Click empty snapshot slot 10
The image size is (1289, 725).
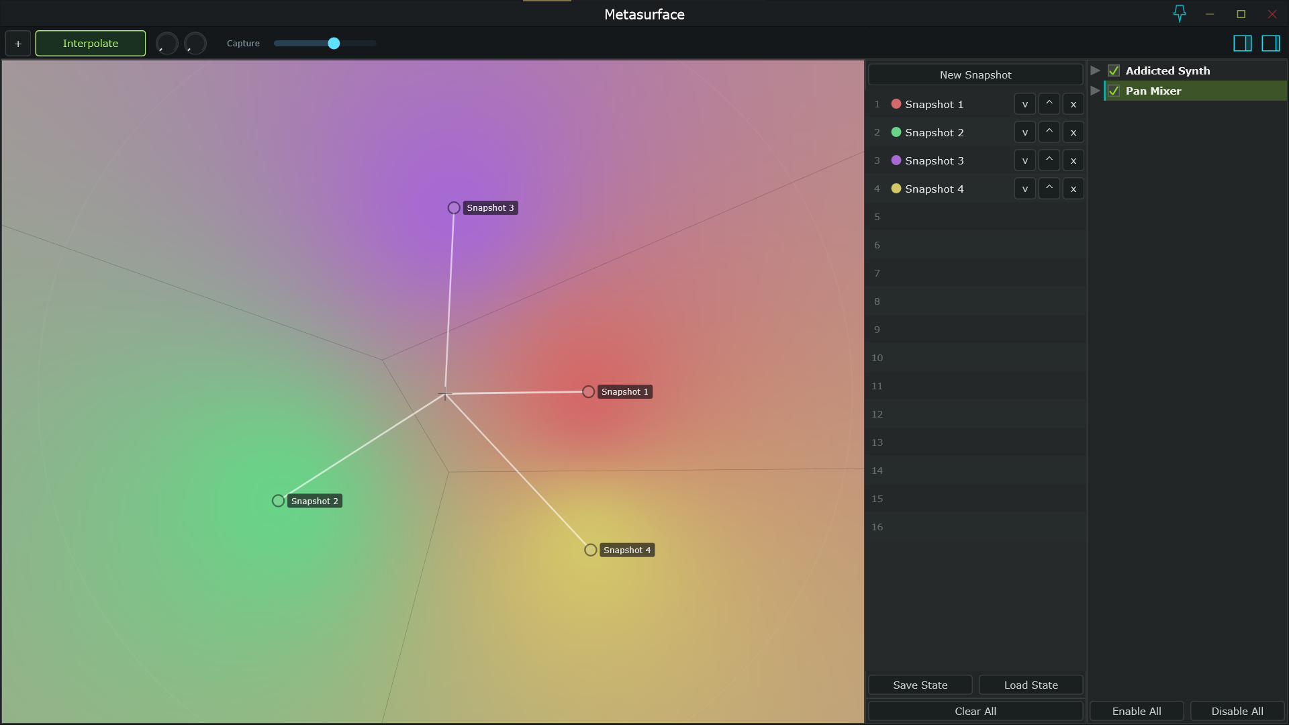click(x=975, y=358)
